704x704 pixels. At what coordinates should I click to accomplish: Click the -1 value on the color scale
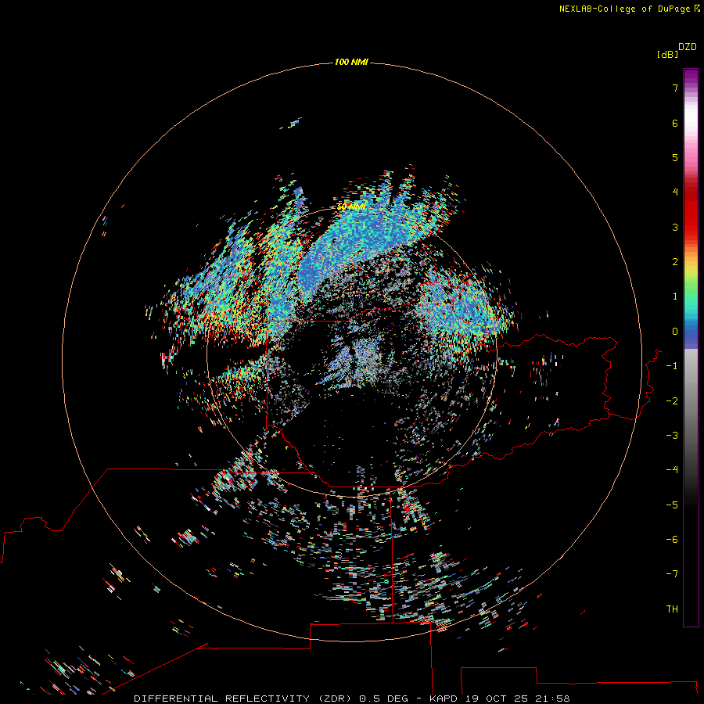[x=672, y=366]
